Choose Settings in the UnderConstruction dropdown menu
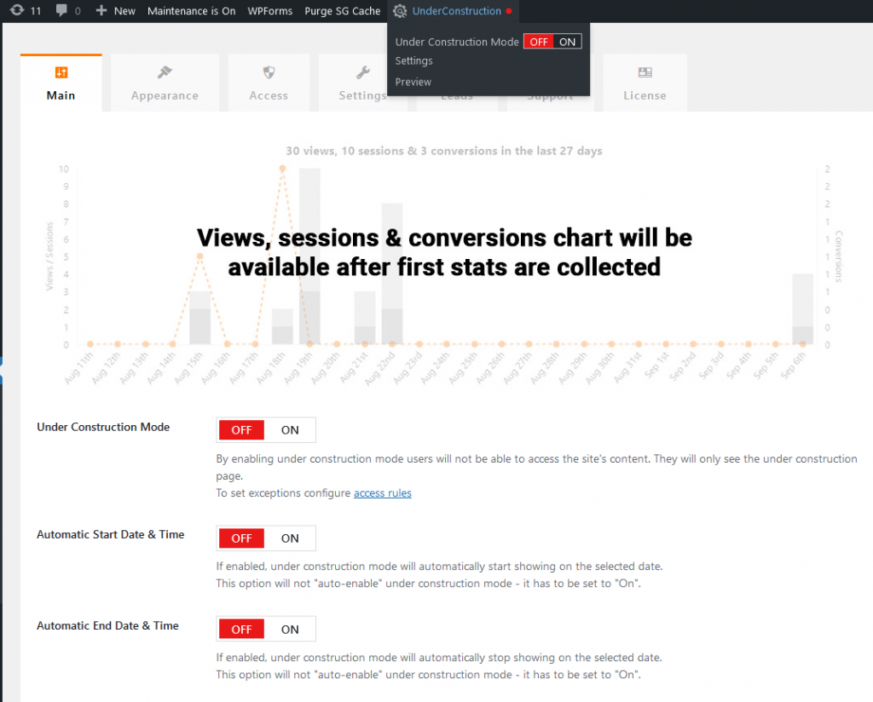This screenshot has width=873, height=702. tap(413, 60)
